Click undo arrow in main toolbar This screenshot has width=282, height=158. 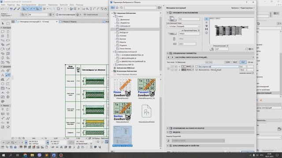(3, 9)
